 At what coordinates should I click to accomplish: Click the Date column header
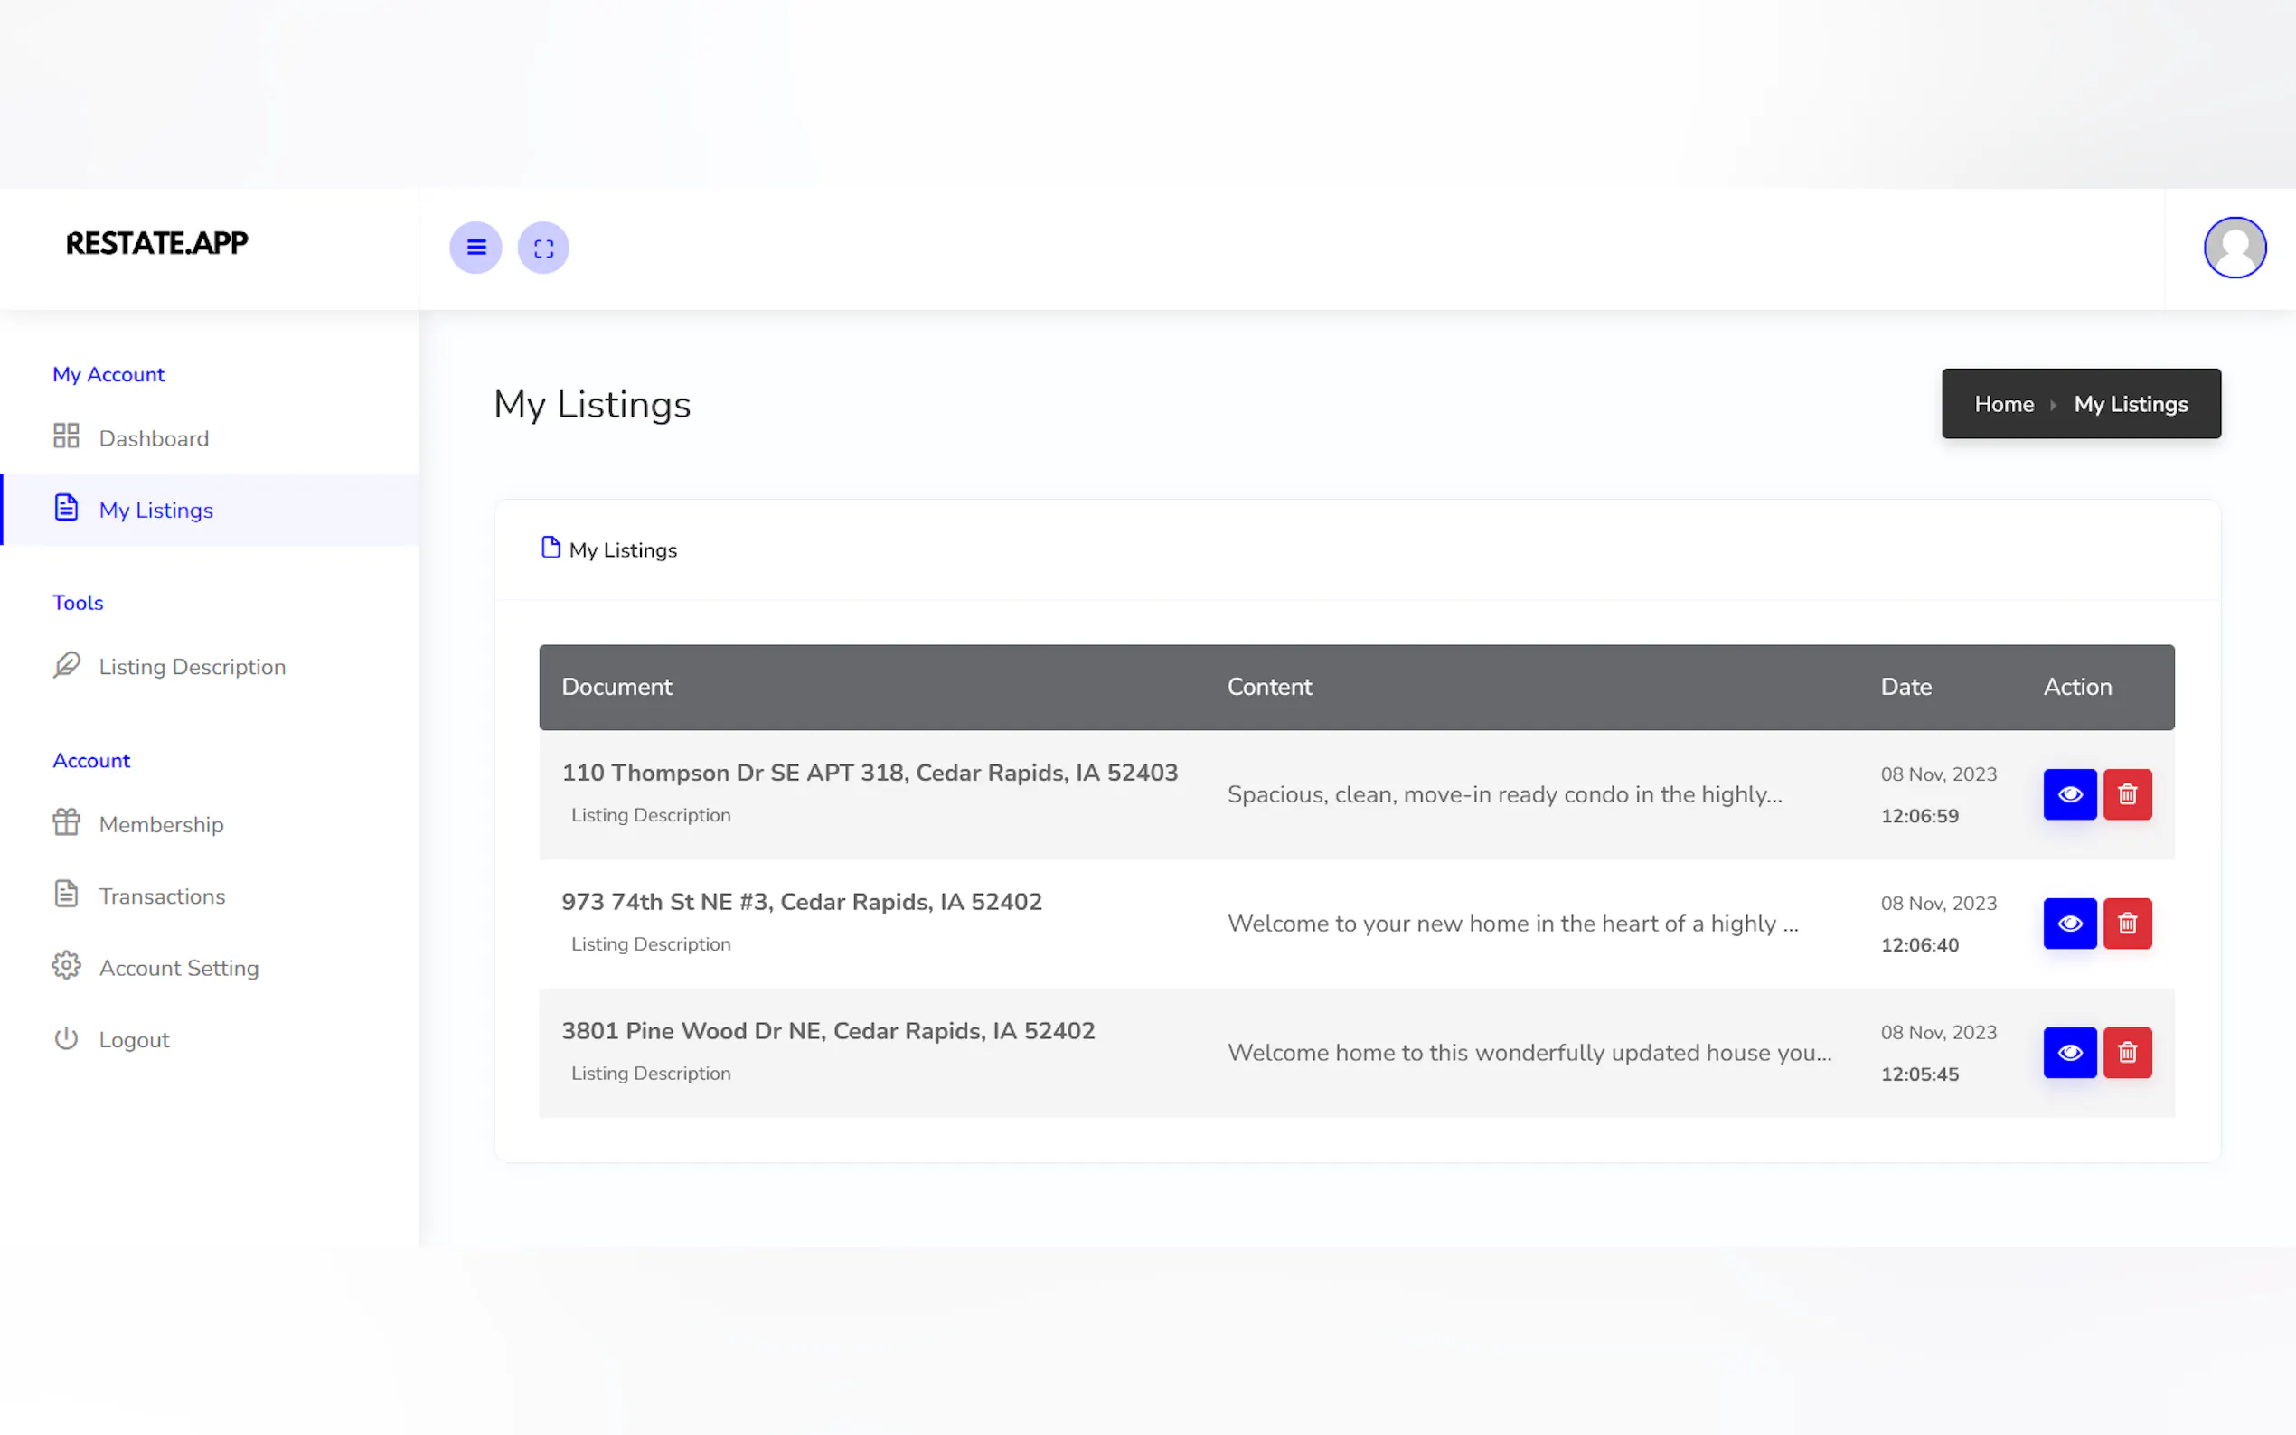click(x=1905, y=687)
